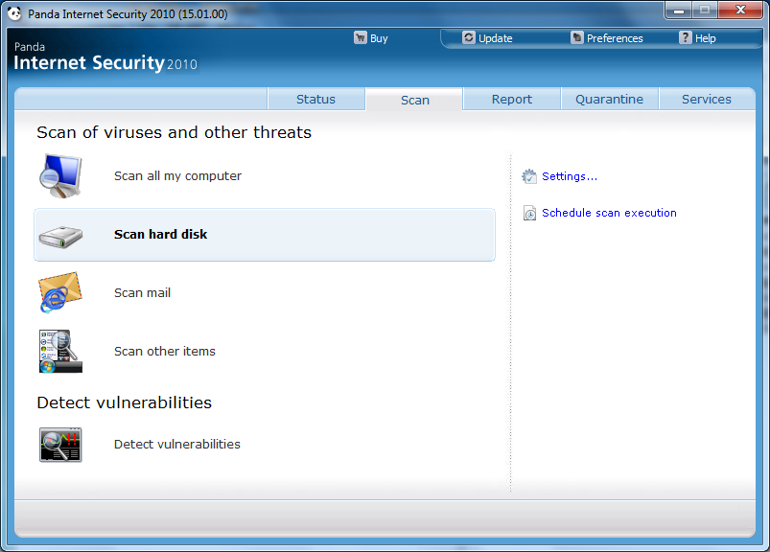770x552 pixels.
Task: Click the hard disk drive icon
Action: point(60,235)
